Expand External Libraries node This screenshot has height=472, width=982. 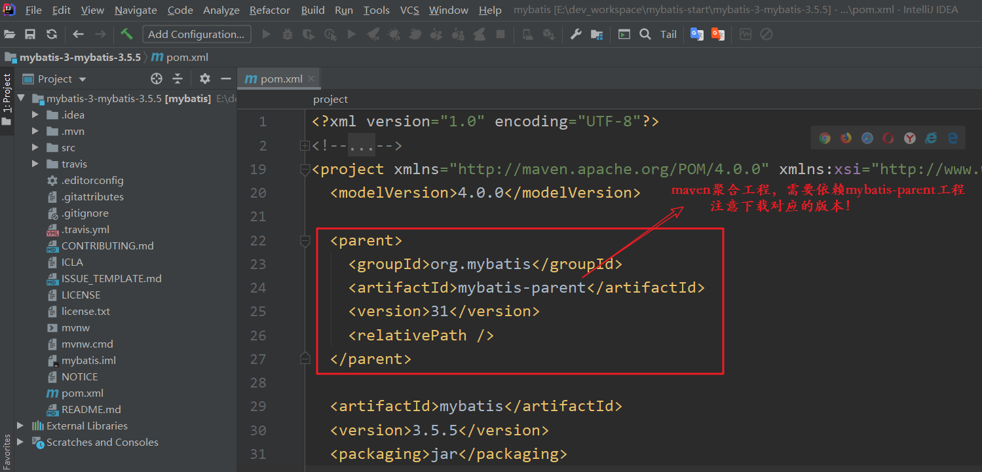tap(21, 426)
